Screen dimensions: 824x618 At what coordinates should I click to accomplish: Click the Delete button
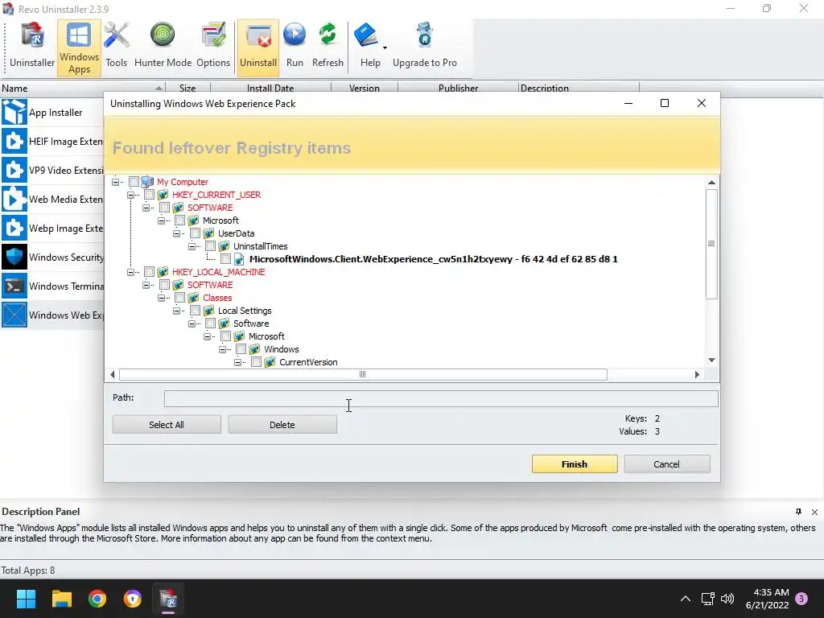pyautogui.click(x=282, y=425)
